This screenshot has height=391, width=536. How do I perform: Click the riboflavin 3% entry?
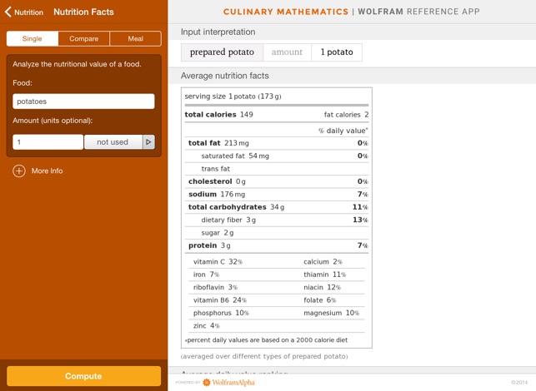point(215,287)
